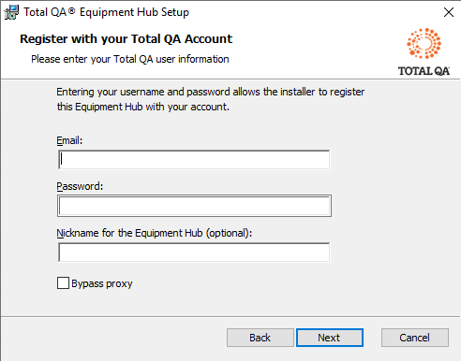Click the Nickname for the Equipment Hub label
The width and height of the screenshot is (461, 361).
pyautogui.click(x=155, y=233)
